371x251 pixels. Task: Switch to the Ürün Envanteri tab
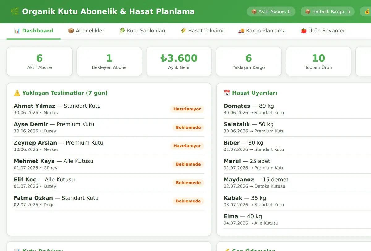pyautogui.click(x=324, y=31)
